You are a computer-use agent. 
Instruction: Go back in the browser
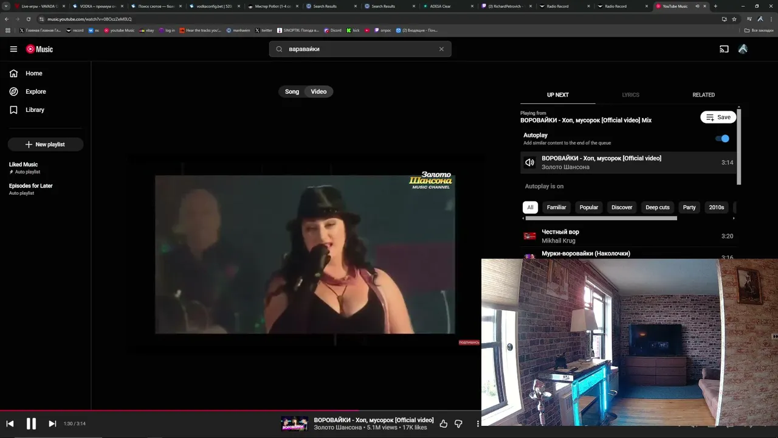point(7,19)
